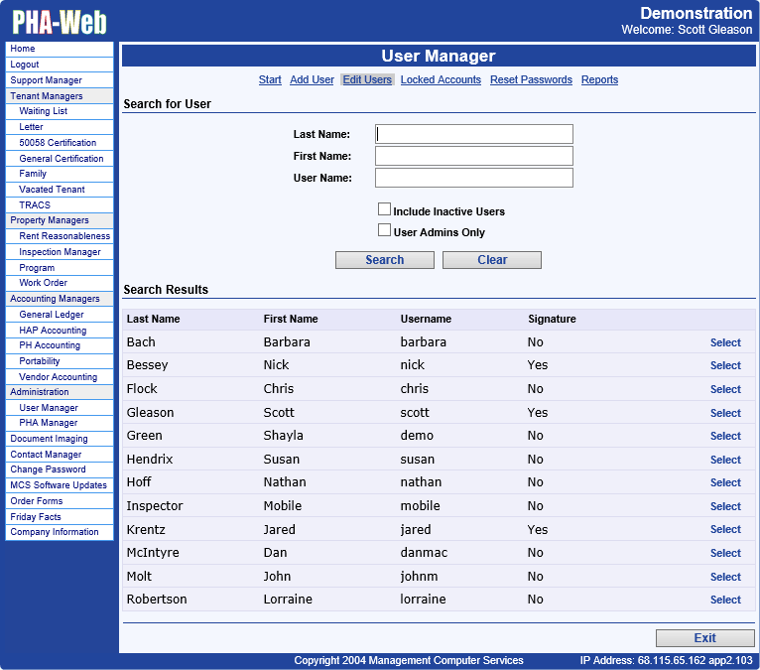Image resolution: width=760 pixels, height=670 pixels.
Task: Select the Robertson Lorraine user
Action: click(725, 600)
